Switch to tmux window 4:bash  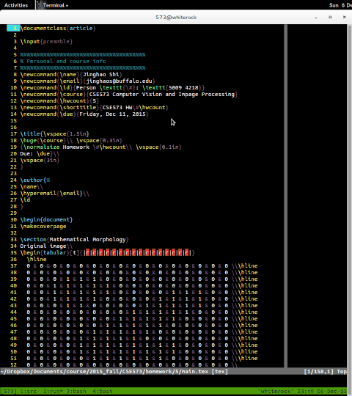pos(102,391)
